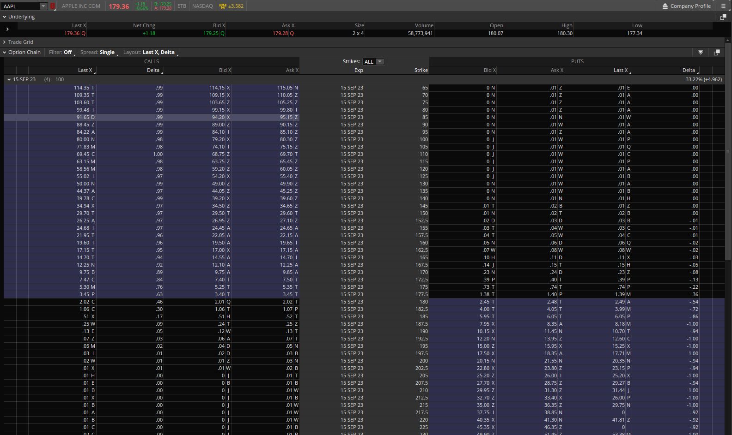This screenshot has width=732, height=435.
Task: Open the AAPL symbol dropdown arrow
Action: click(43, 6)
